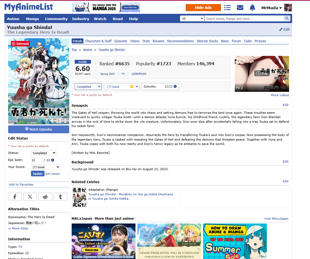Click the Pinterest Salvează save badge
Viewport: 310px width, 259px height.
click(x=20, y=44)
